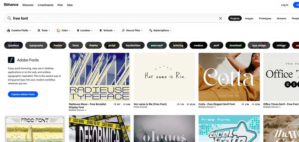
Task: Open Radieuse Mono project title link
Action: coord(87,106)
